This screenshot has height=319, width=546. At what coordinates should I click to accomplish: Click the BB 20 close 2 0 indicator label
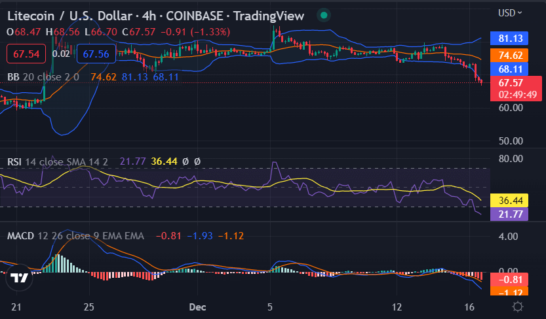coord(43,76)
